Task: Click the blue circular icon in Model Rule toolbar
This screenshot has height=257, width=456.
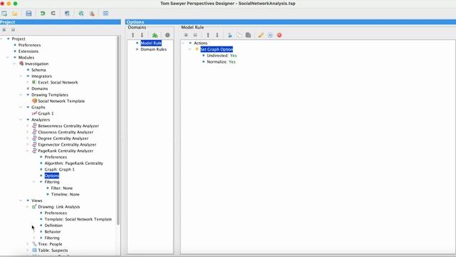Action: 270,35
